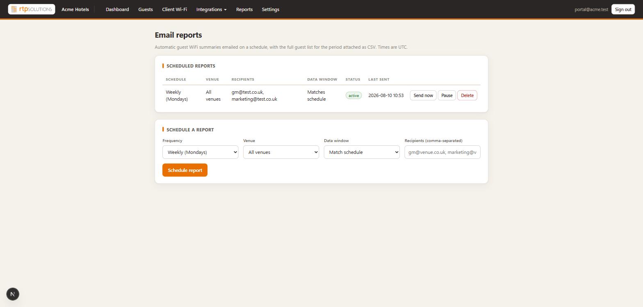Screen dimensions: 643x307
Task: Delete the weekly scheduled report
Action: (x=467, y=95)
